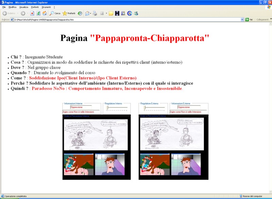Click the yellow note toolbar icon
Viewport: 272px width, 199px height.
tap(111, 13)
